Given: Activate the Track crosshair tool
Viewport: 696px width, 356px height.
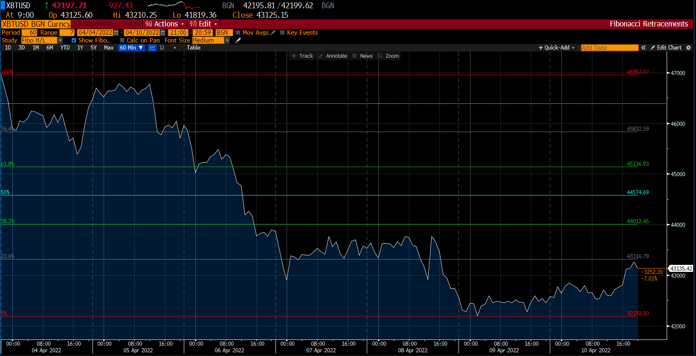Looking at the screenshot, I should [x=302, y=56].
